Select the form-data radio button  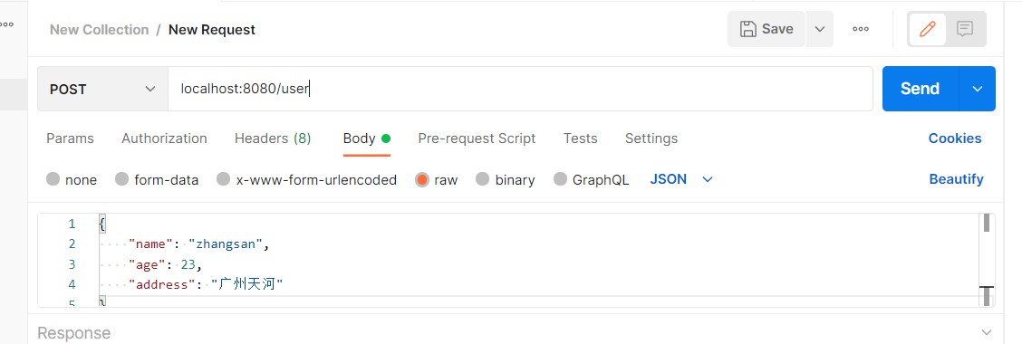157,180
